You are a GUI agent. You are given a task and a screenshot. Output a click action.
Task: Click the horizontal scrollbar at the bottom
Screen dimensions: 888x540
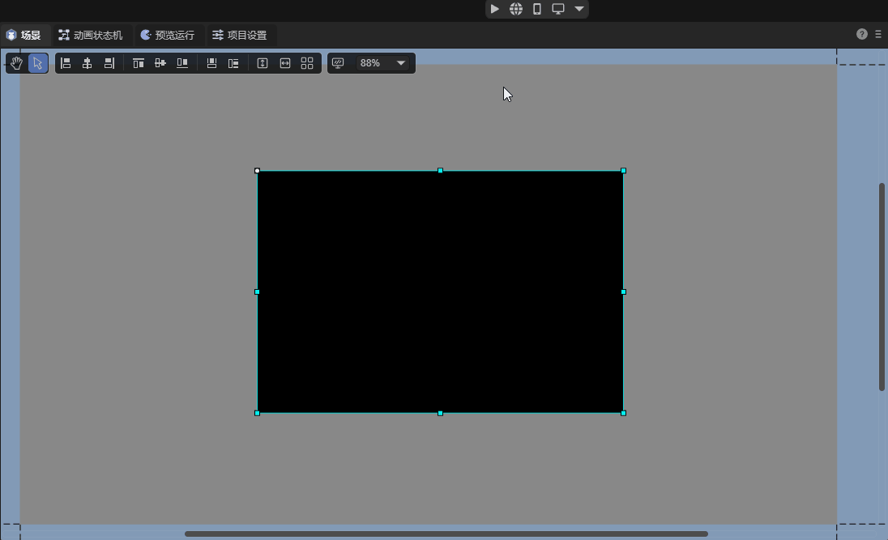pos(446,534)
